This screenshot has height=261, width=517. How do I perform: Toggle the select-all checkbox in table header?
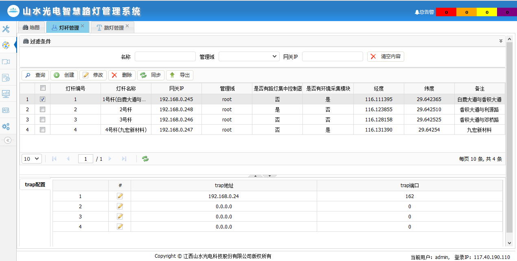tap(43, 88)
